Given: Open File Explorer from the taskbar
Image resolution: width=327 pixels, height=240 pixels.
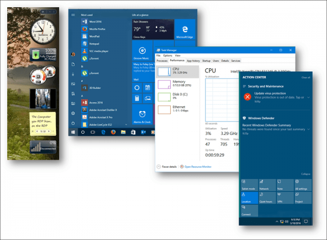Looking at the screenshot, I should [123, 132].
